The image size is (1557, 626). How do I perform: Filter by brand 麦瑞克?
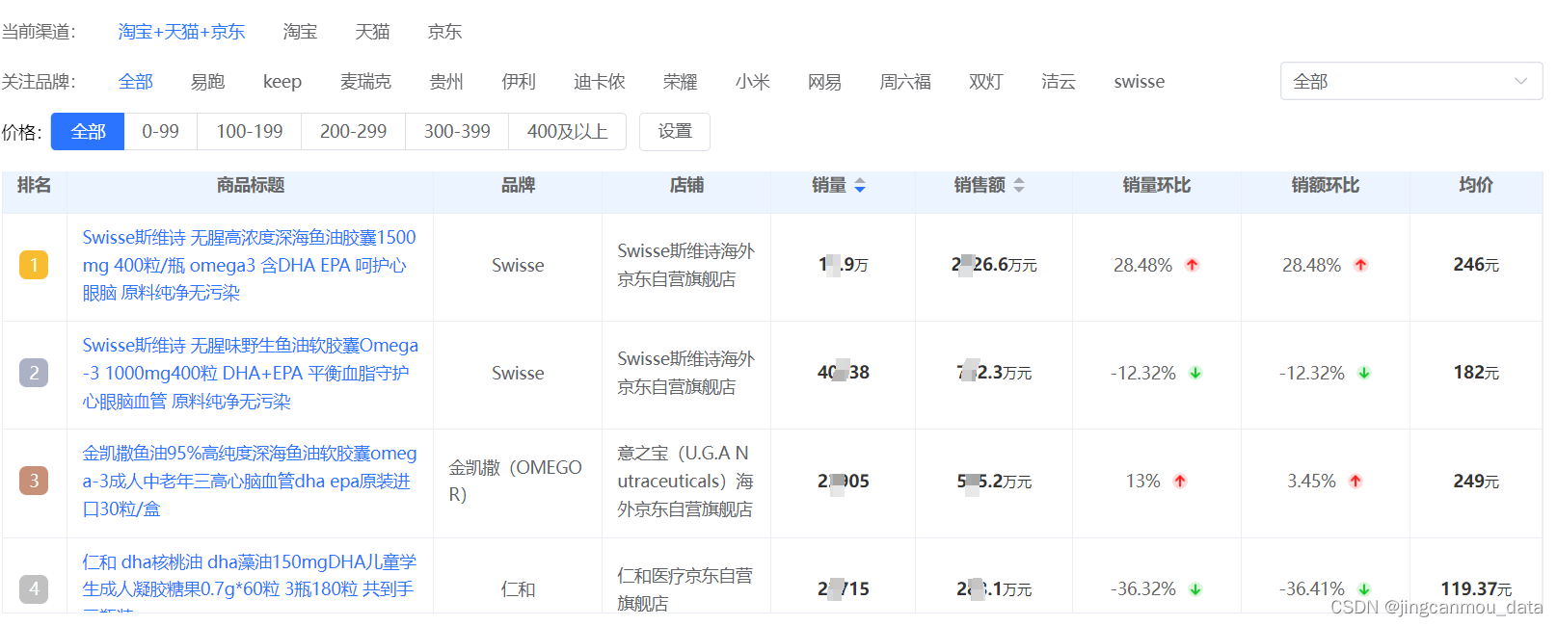(365, 82)
